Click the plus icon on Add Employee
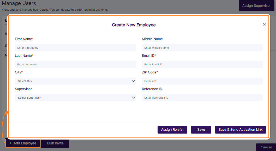 coord(10,143)
